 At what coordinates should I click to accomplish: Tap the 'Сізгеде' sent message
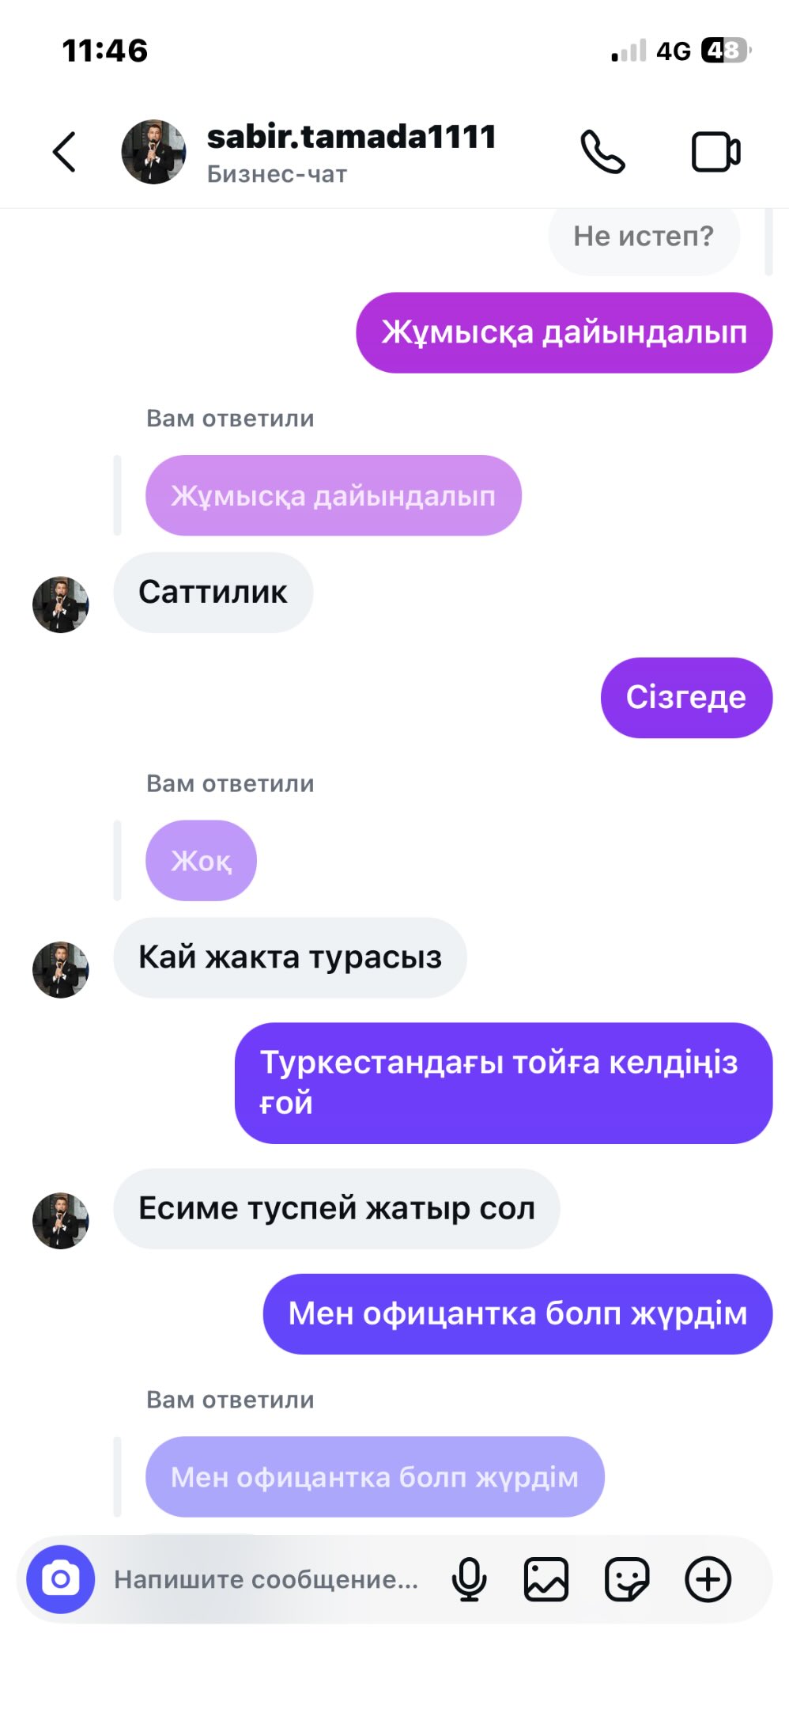(686, 697)
